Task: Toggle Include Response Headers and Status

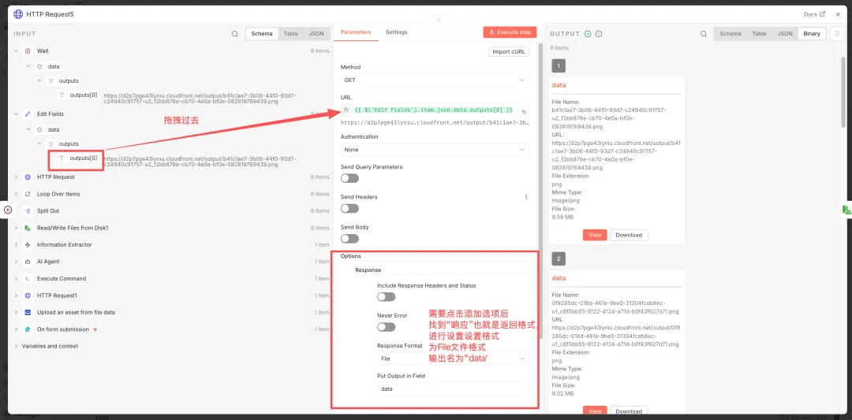Action: point(387,297)
